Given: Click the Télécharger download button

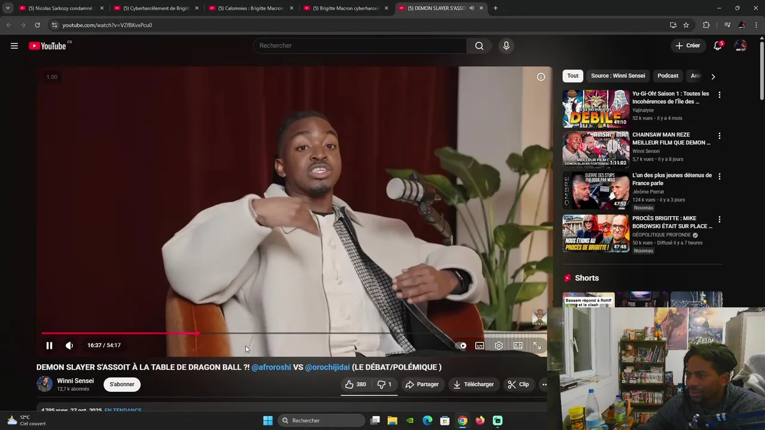Looking at the screenshot, I should 473,385.
